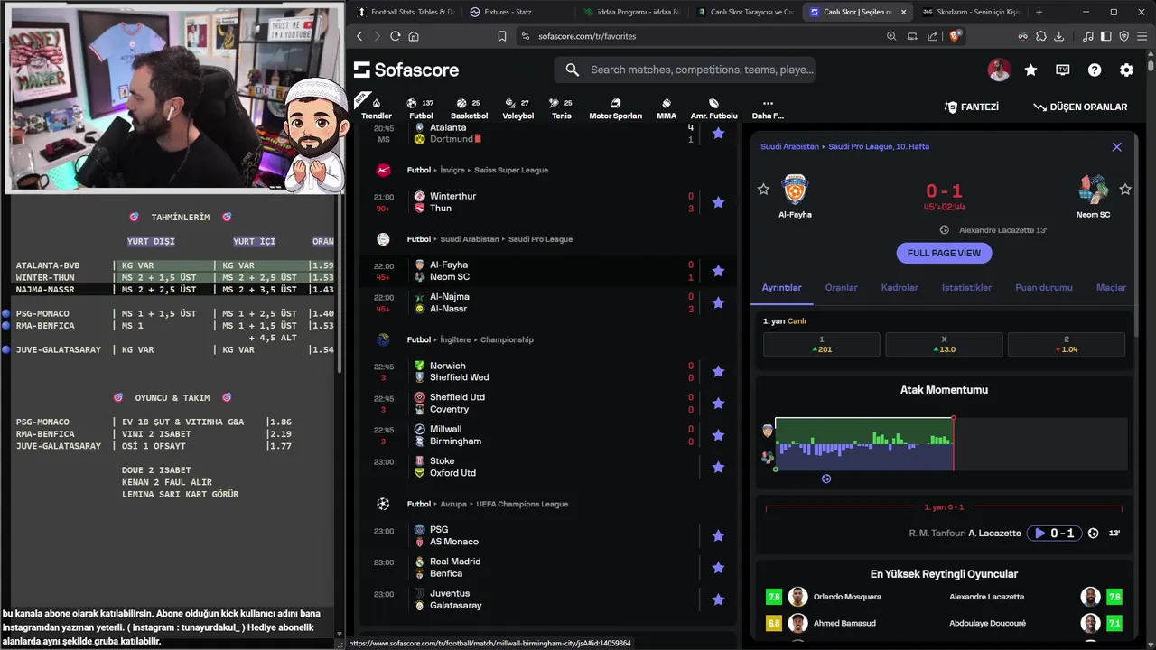Open the Ayrıntılar tab
The width and height of the screenshot is (1156, 650).
781,287
